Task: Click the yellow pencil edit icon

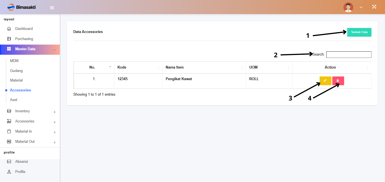Action: pos(325,81)
